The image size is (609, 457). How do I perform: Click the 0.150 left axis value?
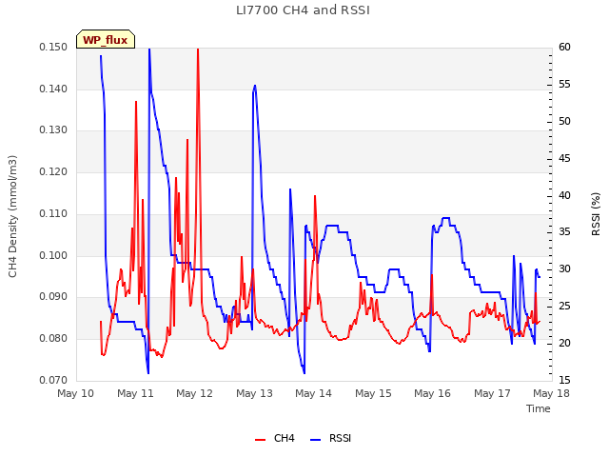tap(53, 47)
